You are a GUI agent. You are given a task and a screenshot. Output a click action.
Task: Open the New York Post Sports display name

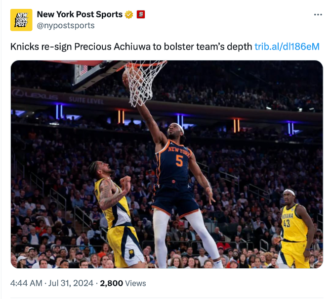79,14
